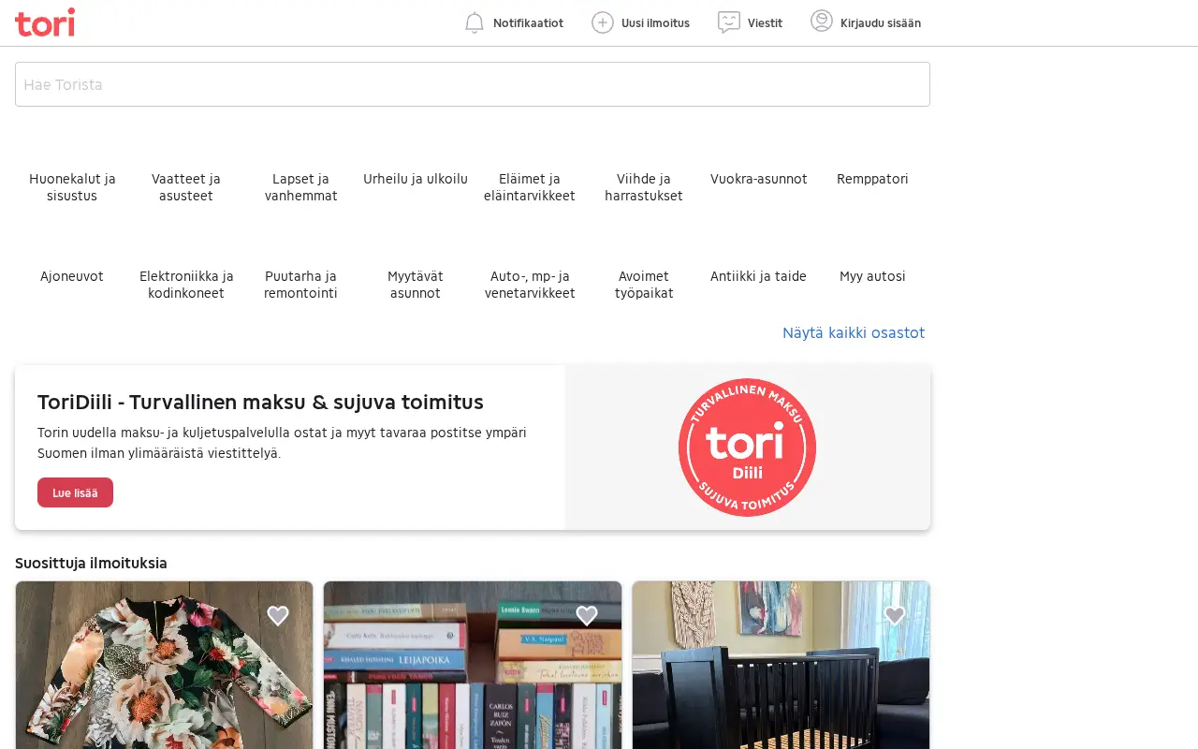
Task: Click the Kirjaudu sisään user icon
Action: 822,22
